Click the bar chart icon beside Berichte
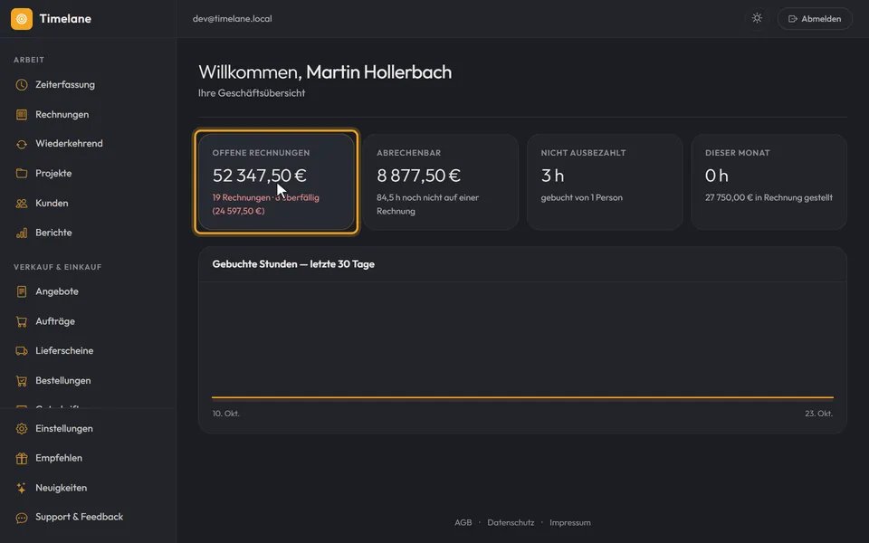 pyautogui.click(x=22, y=233)
